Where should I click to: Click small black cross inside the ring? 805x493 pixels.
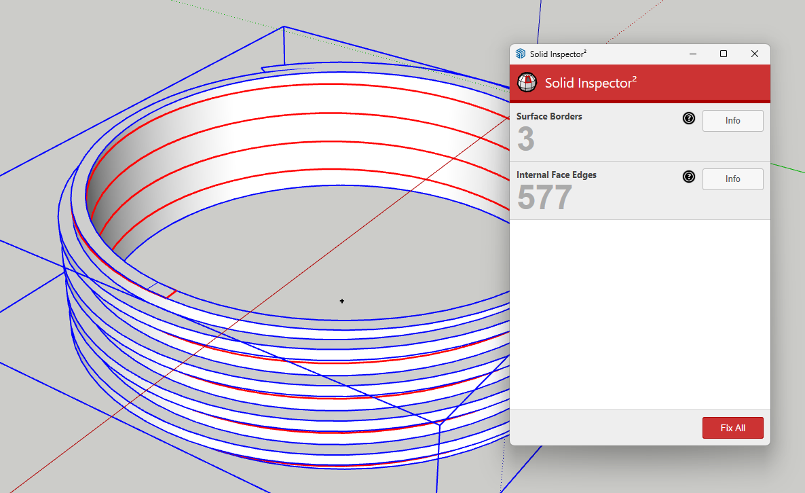pos(342,301)
